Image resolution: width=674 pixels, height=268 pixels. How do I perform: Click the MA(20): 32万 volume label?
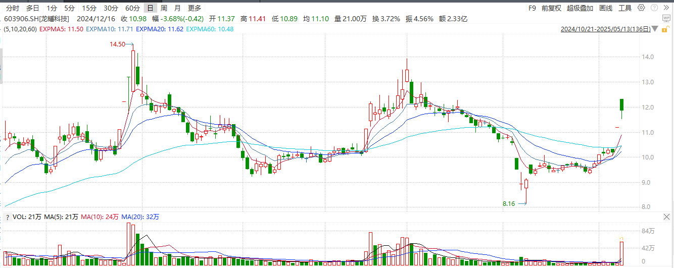[140, 217]
